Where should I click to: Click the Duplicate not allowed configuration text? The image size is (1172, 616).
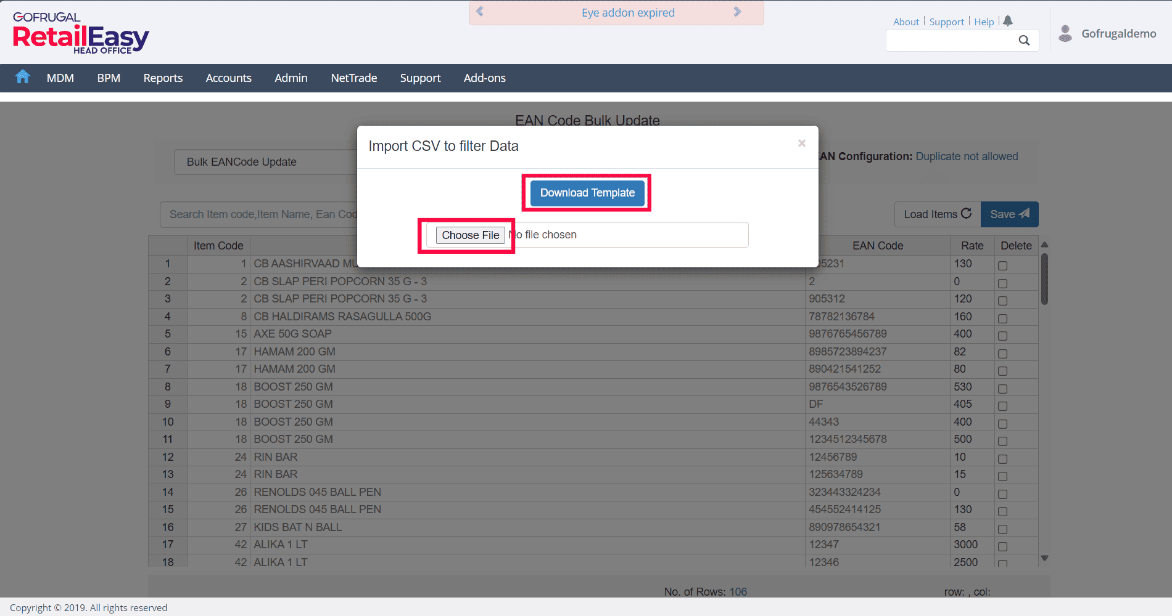click(x=967, y=156)
